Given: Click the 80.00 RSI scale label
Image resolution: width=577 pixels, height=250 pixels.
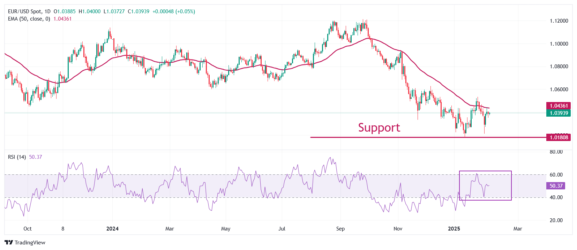Looking at the screenshot, I should (556, 152).
